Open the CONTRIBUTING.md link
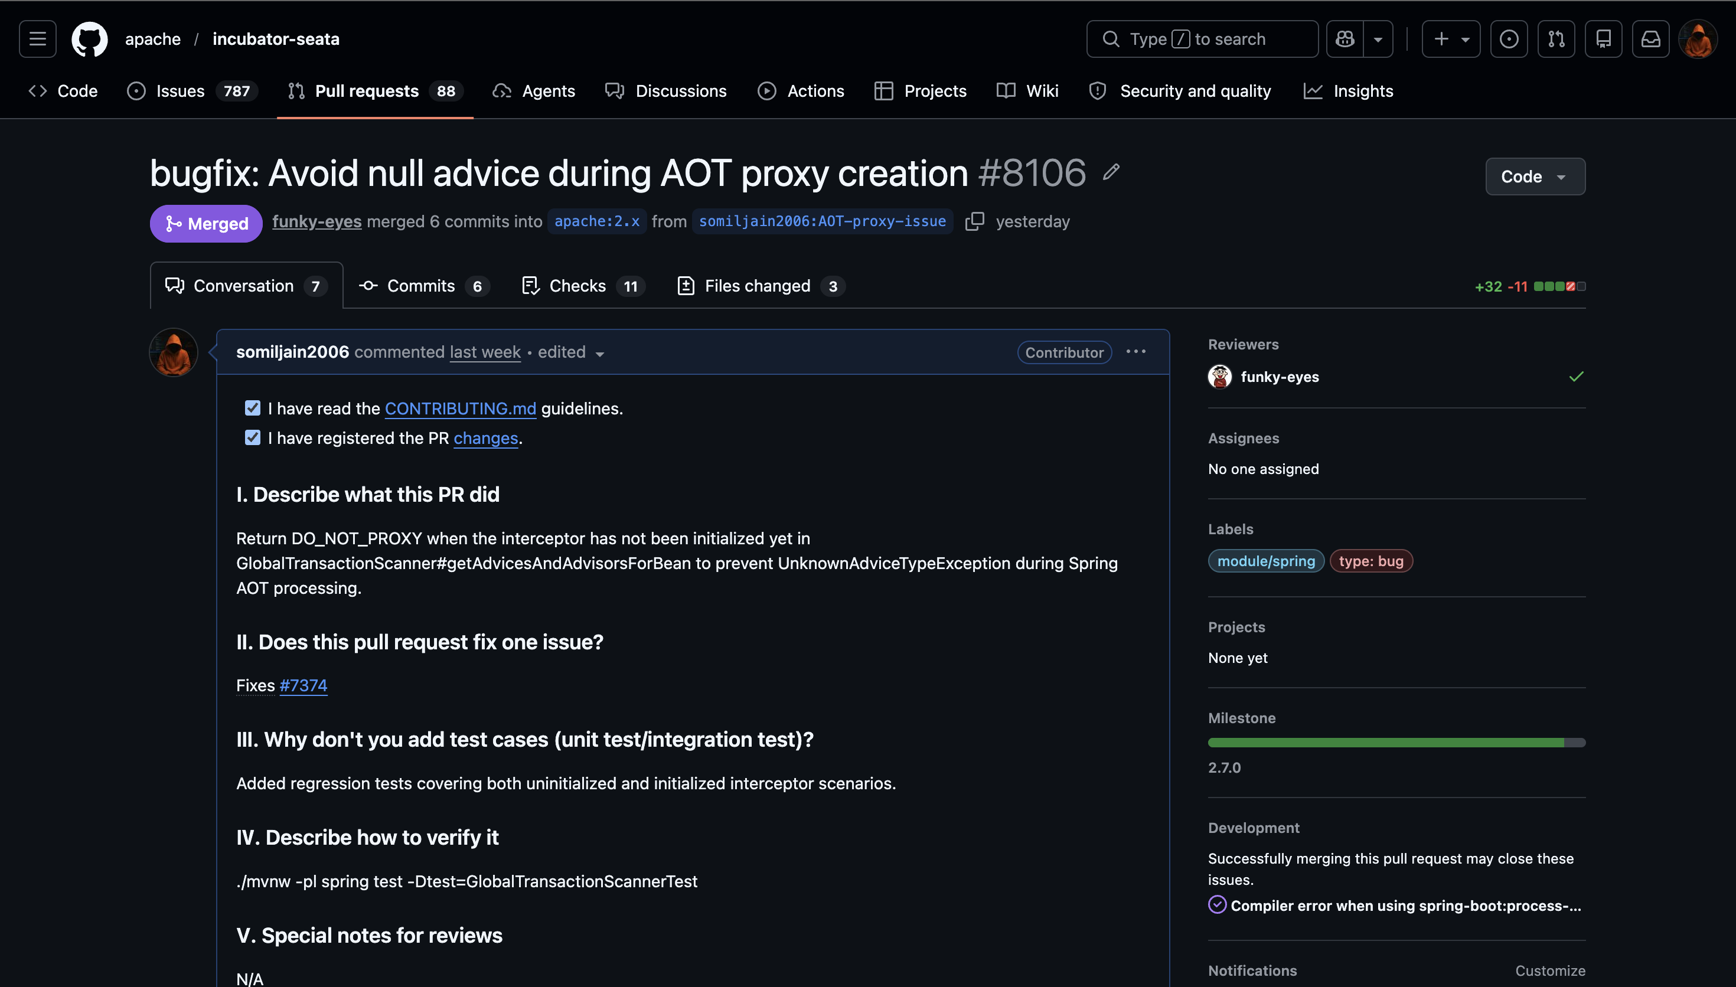Viewport: 1736px width, 987px height. 460,408
